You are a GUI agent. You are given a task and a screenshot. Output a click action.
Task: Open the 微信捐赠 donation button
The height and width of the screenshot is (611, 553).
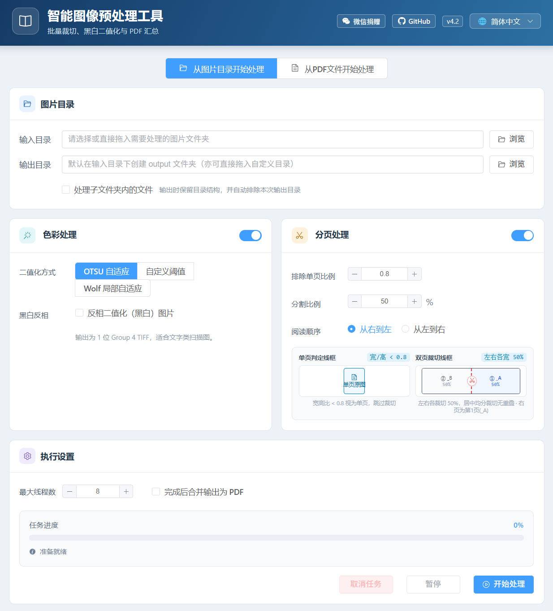tap(361, 21)
